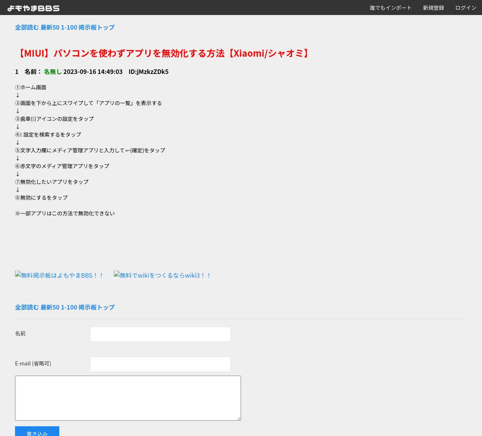The height and width of the screenshot is (436, 482).
Task: Click step ⑤ メディア管理アプリ input line
Action: click(x=90, y=150)
